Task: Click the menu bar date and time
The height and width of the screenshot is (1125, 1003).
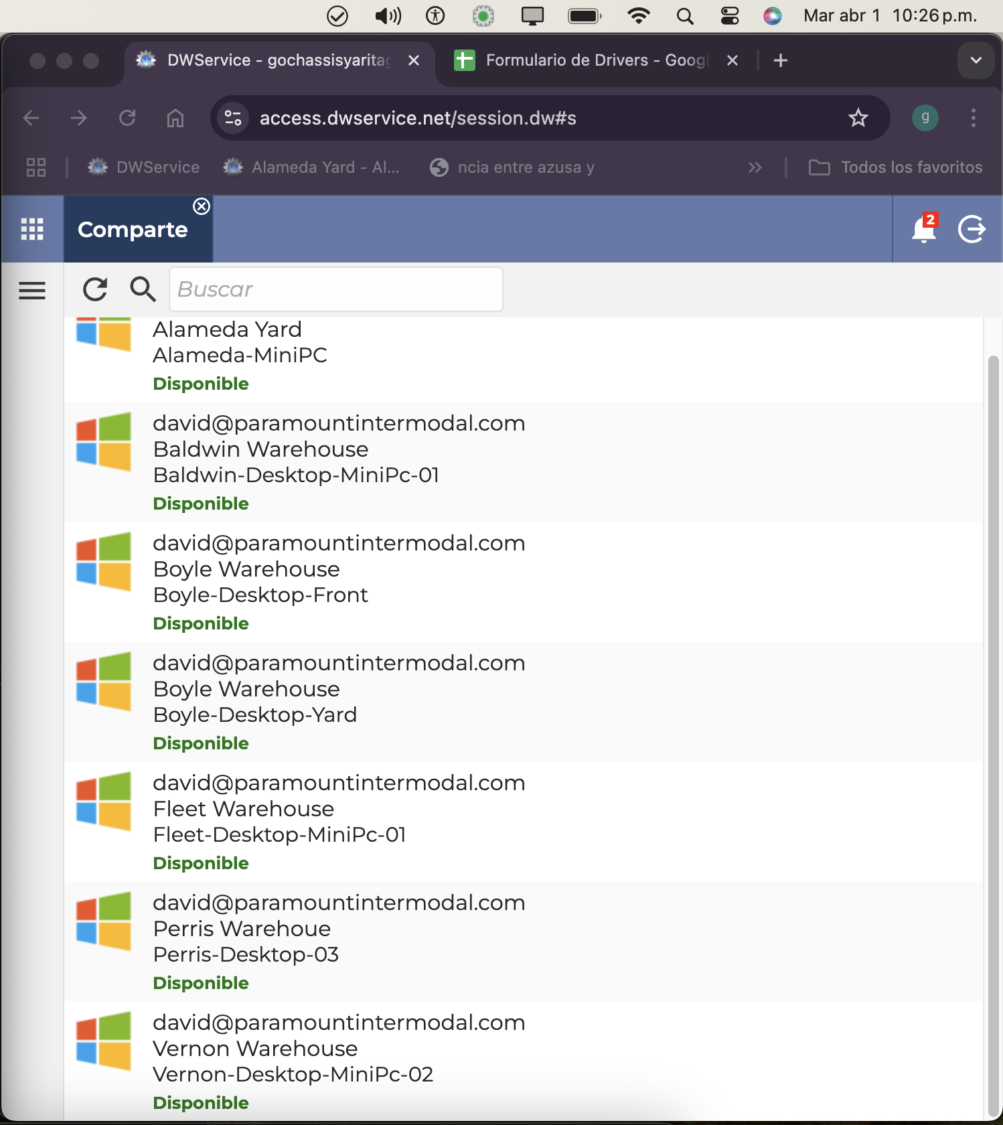Action: point(891,15)
